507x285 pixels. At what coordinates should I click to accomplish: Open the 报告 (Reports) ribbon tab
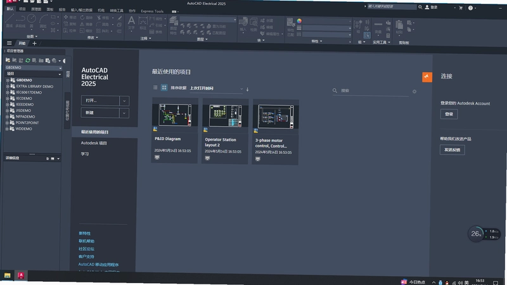click(62, 9)
